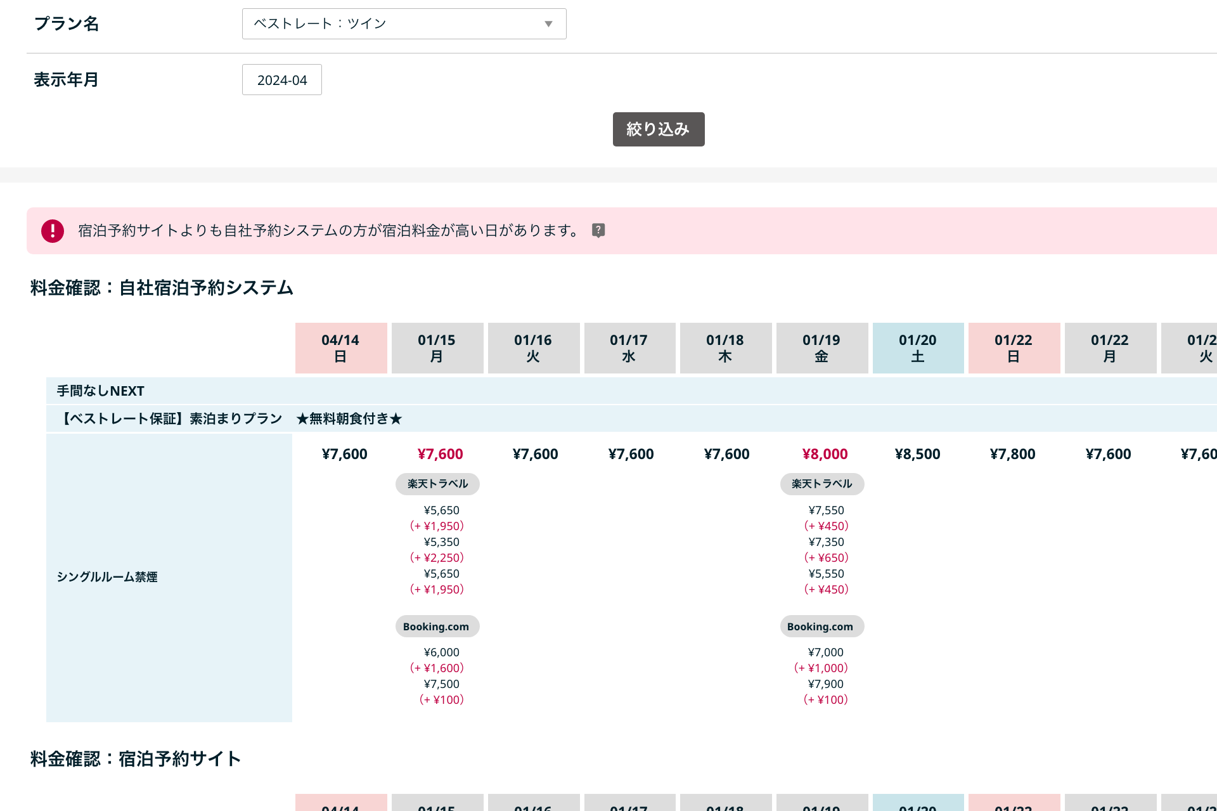Image resolution: width=1217 pixels, height=811 pixels.
Task: Select the 04/14 Sunday column header
Action: [x=341, y=348]
